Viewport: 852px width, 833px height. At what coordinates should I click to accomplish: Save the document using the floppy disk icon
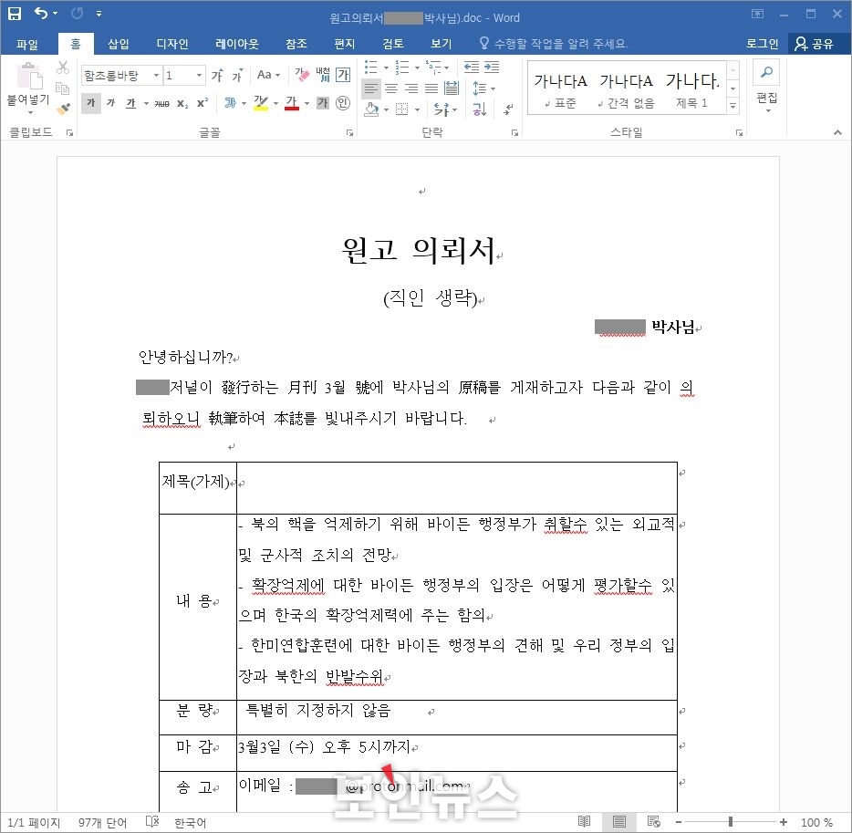[x=15, y=14]
